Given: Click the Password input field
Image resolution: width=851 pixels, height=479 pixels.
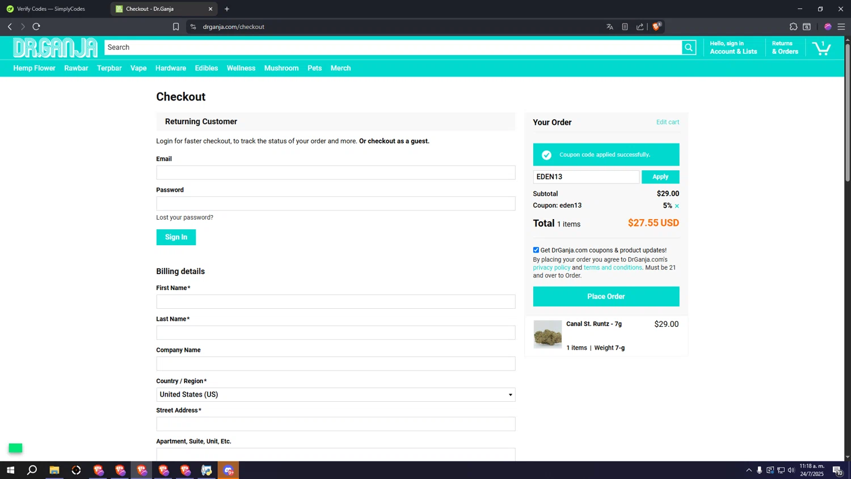Looking at the screenshot, I should [336, 204].
